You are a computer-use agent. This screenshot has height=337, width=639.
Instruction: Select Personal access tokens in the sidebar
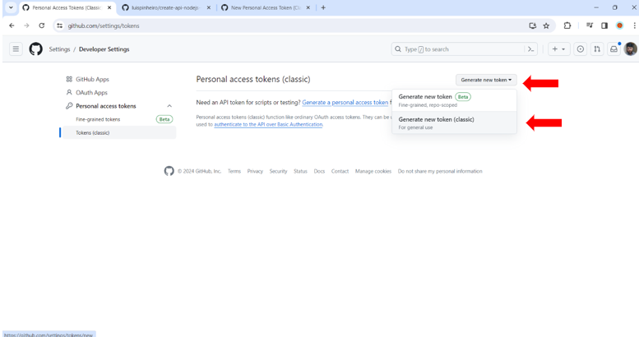[x=106, y=106]
